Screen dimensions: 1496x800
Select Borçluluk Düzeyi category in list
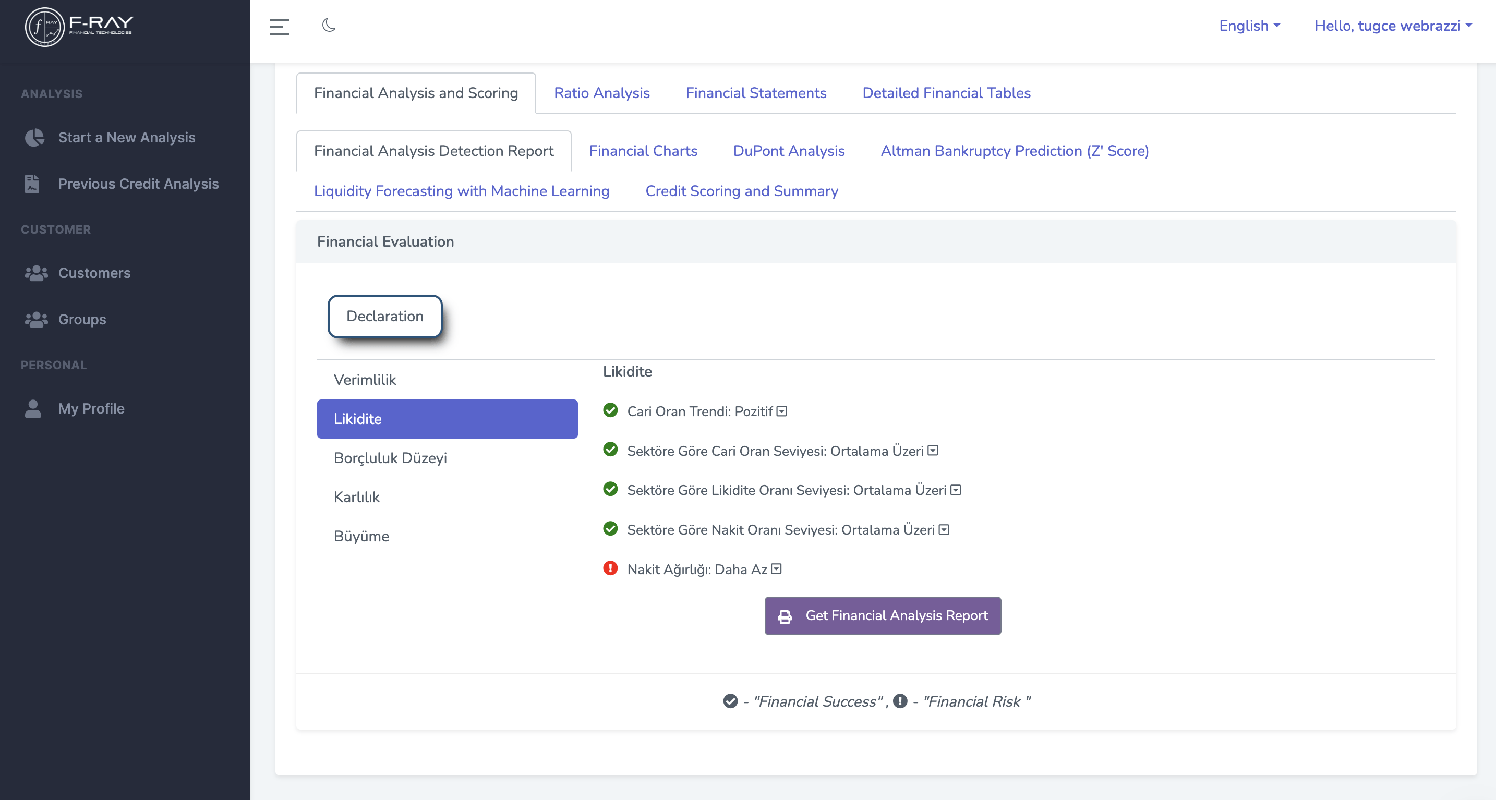(x=390, y=458)
